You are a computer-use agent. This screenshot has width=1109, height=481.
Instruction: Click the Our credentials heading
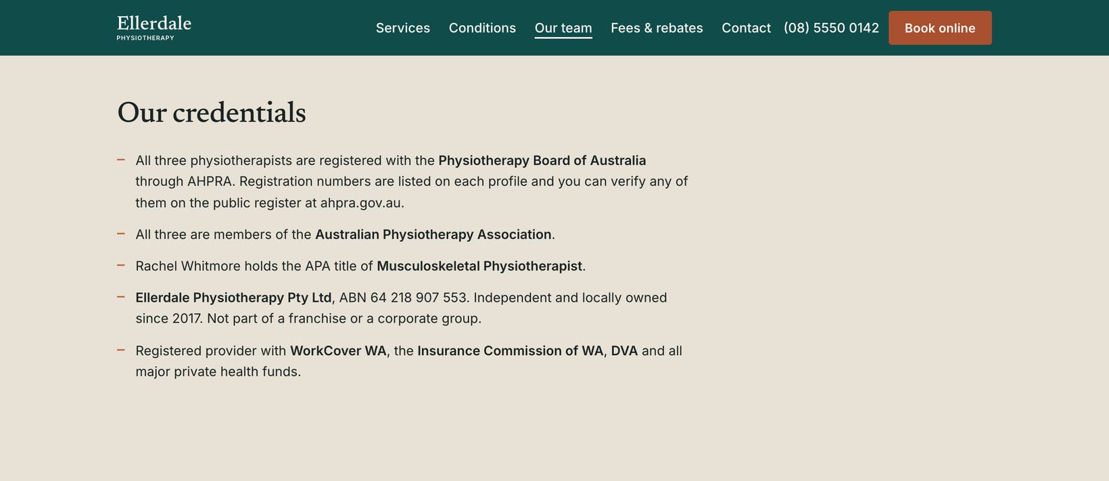click(212, 112)
